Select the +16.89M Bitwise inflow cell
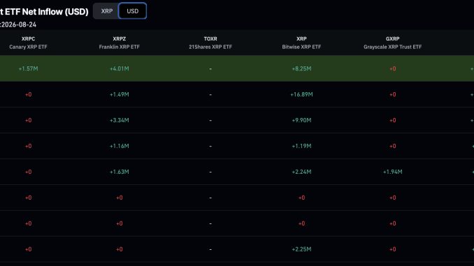This screenshot has height=266, width=474. 301,94
